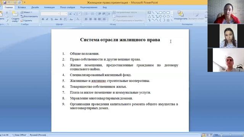244x137 pixels.
Task: Open the Вид ribbon tab
Action: coord(104,7)
